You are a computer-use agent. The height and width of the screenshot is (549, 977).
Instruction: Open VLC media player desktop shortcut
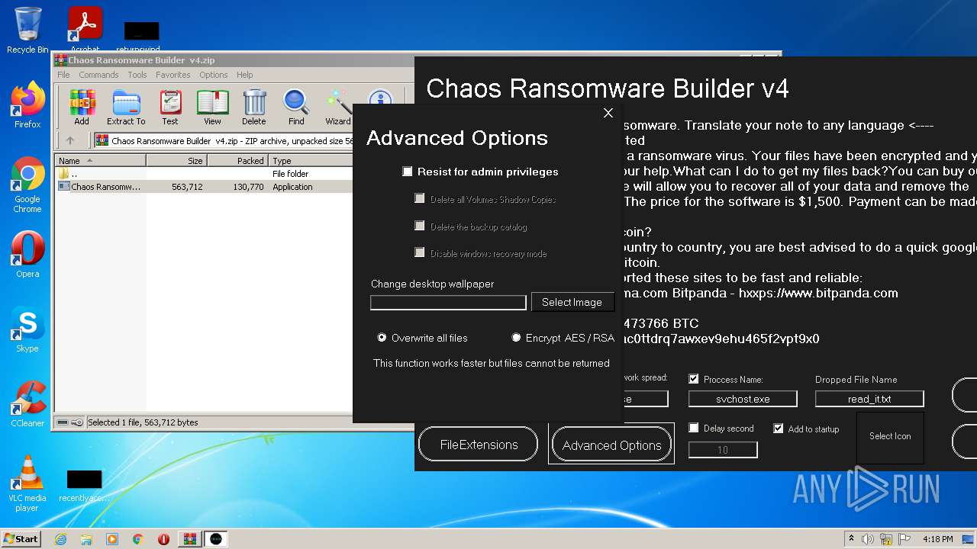[x=27, y=483]
